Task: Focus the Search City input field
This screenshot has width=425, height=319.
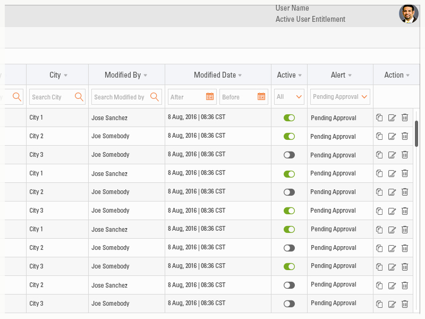Action: coord(57,97)
